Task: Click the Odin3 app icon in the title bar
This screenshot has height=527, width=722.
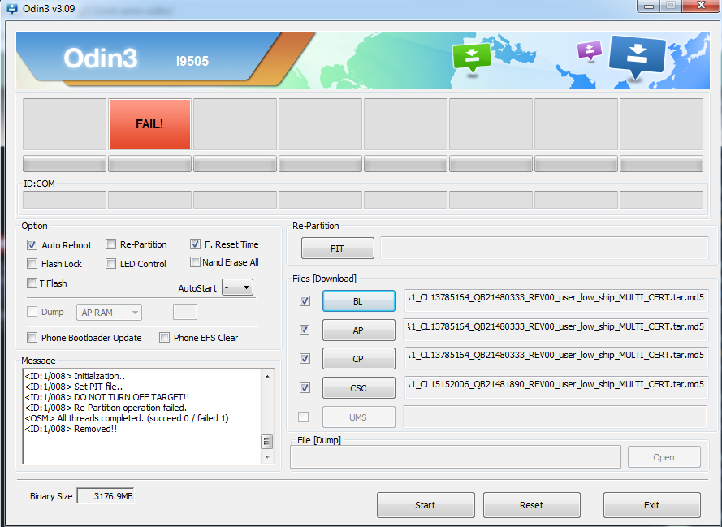Action: tap(12, 9)
